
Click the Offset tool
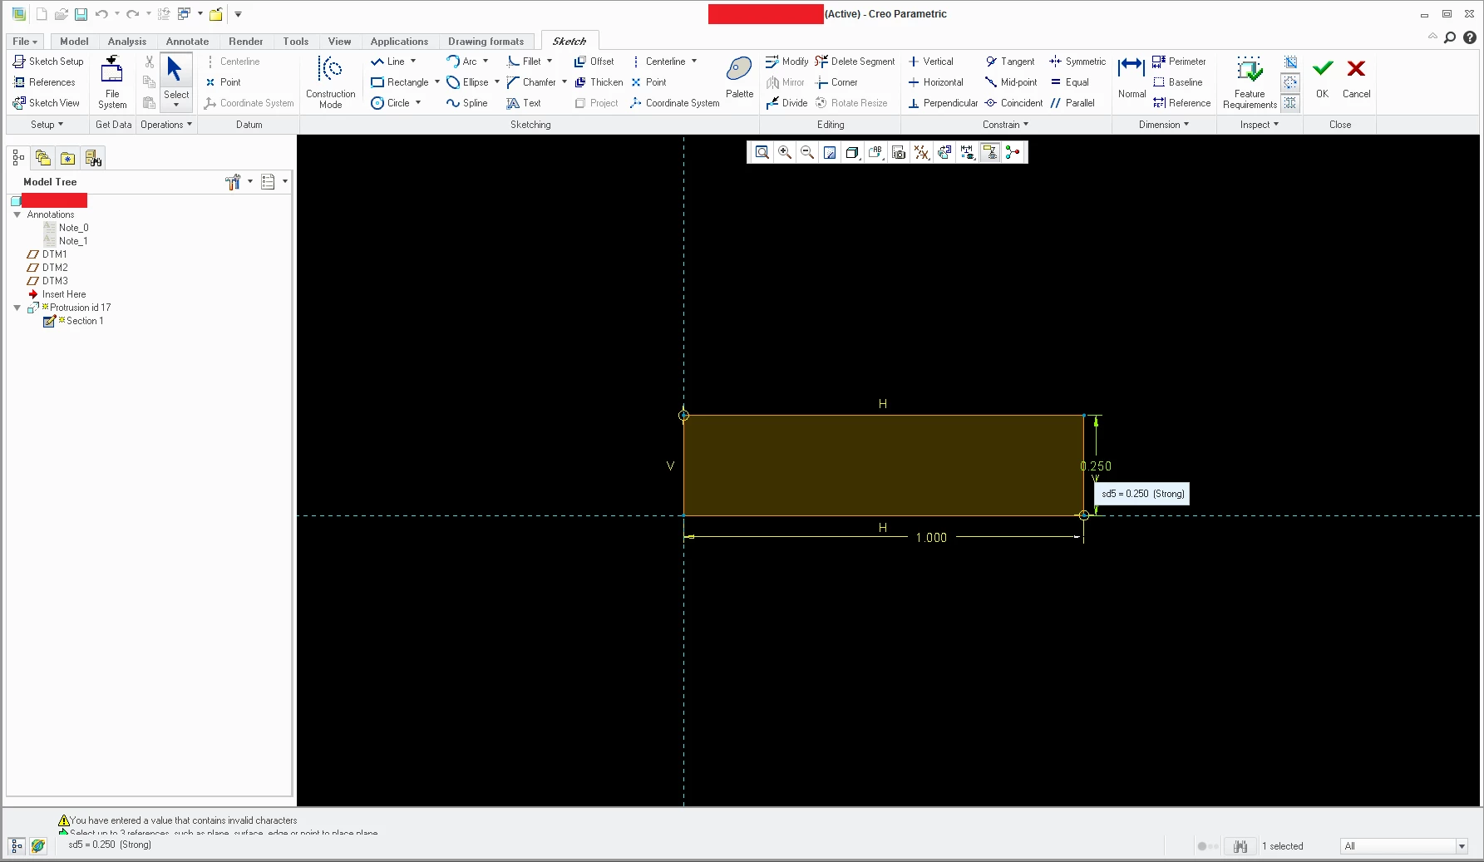[x=594, y=62]
